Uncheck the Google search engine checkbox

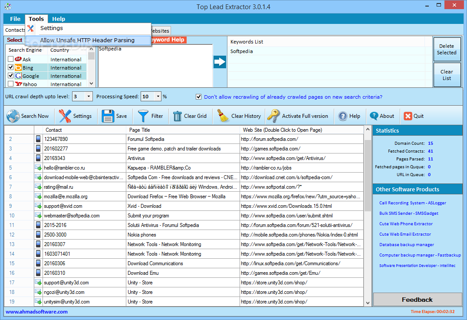point(11,76)
